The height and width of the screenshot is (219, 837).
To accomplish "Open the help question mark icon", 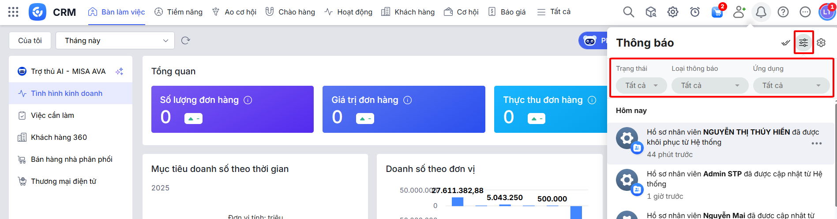I will coord(783,12).
